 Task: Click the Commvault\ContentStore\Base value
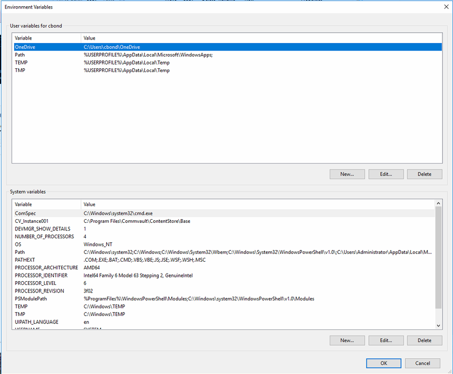[137, 221]
